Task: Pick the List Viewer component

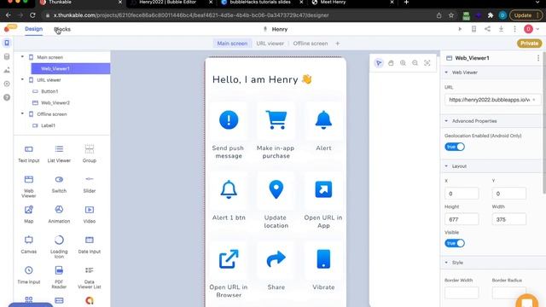Action: tap(59, 153)
